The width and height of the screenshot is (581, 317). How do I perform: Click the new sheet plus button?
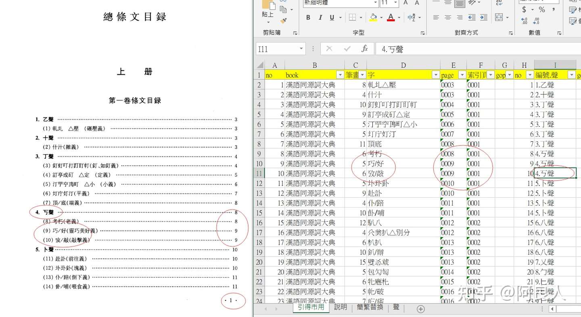point(420,309)
